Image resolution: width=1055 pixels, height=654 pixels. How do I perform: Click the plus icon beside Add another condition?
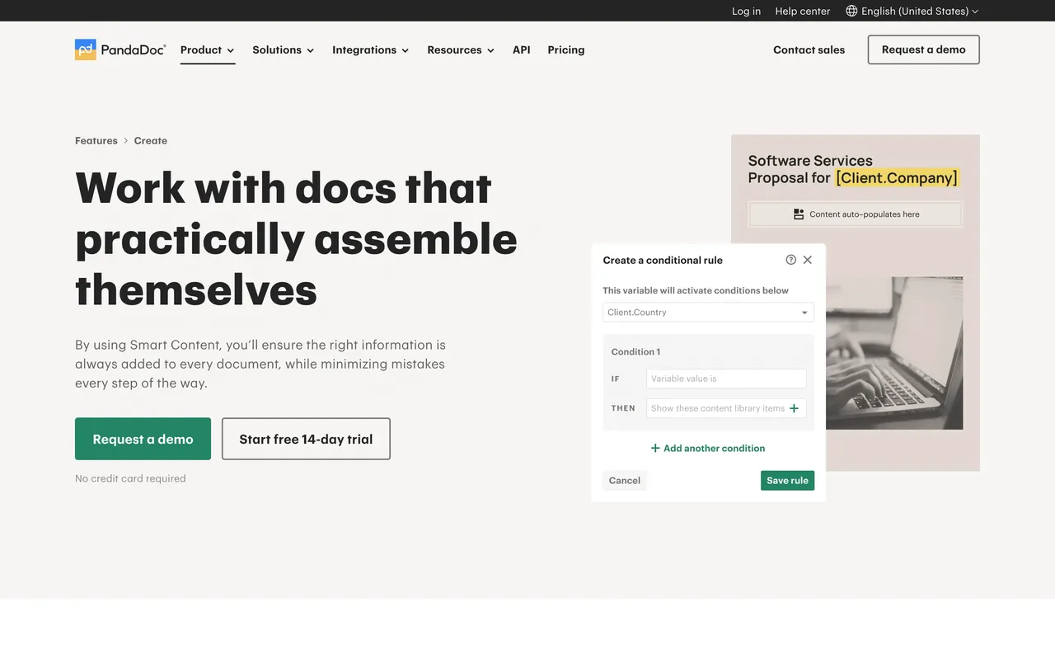(654, 448)
